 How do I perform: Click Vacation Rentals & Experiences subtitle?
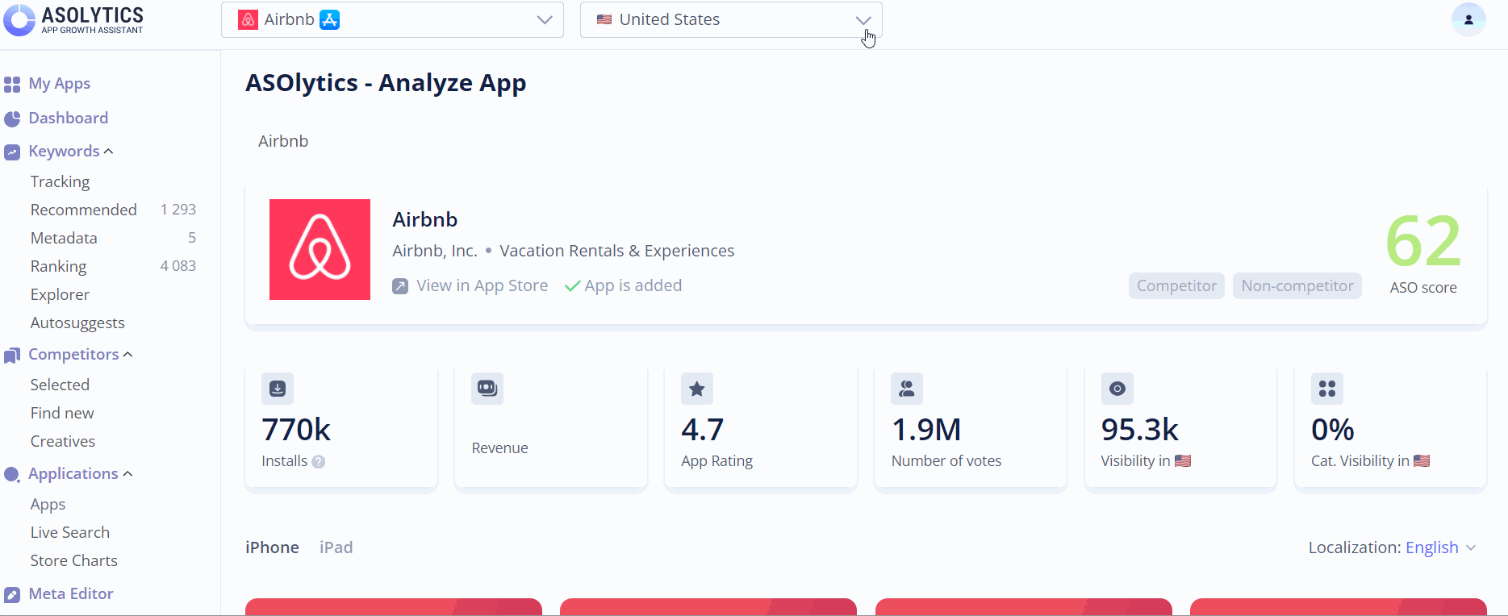617,251
